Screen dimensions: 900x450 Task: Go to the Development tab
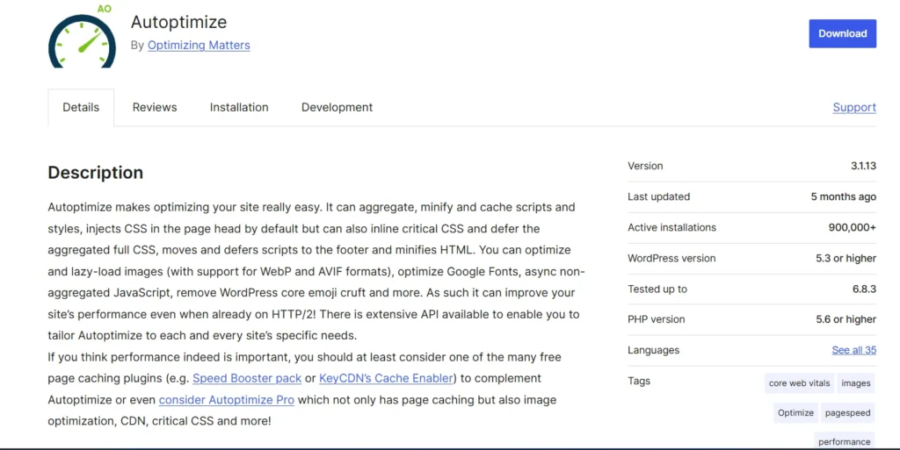click(x=337, y=108)
